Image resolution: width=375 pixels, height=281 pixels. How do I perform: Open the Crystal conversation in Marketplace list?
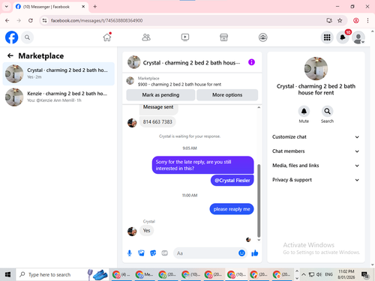(58, 73)
